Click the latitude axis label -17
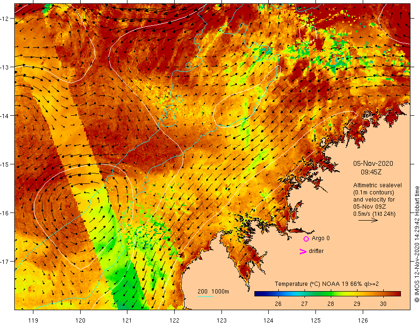This screenshot has height=324, width=420. coord(5,262)
